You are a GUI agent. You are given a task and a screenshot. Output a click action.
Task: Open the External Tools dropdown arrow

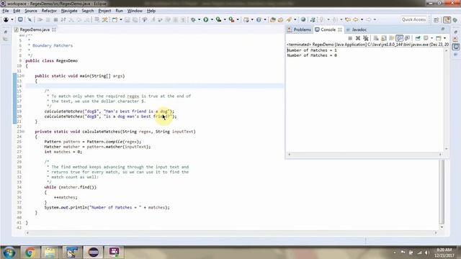click(x=238, y=19)
